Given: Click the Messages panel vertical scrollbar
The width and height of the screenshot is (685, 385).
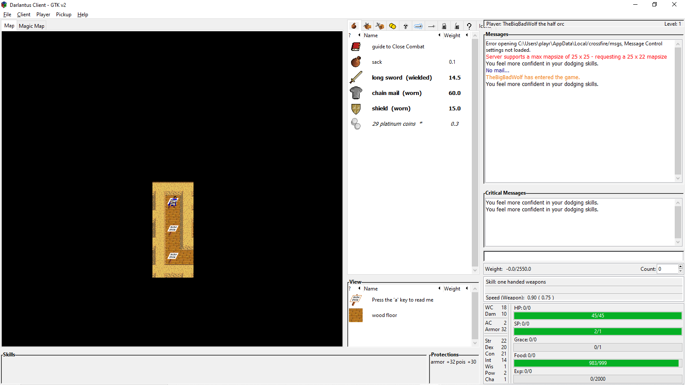Looking at the screenshot, I should (677, 111).
